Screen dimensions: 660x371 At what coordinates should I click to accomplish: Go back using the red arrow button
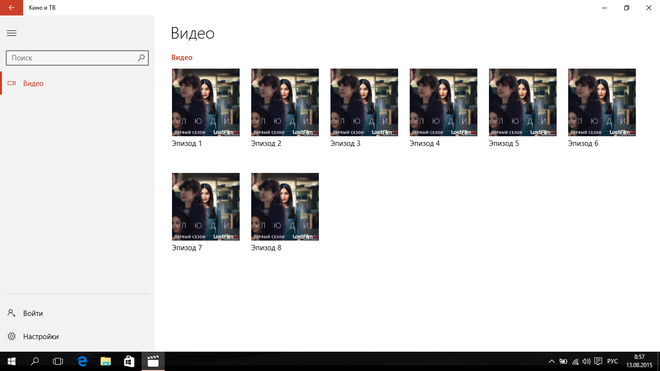(12, 8)
